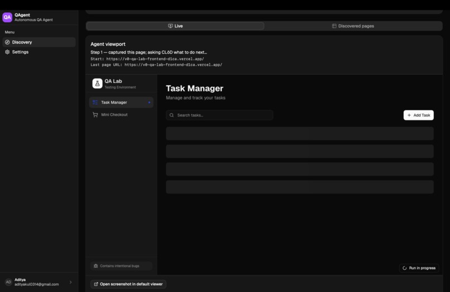Open screenshot in default viewer
This screenshot has width=450, height=292.
point(128,284)
